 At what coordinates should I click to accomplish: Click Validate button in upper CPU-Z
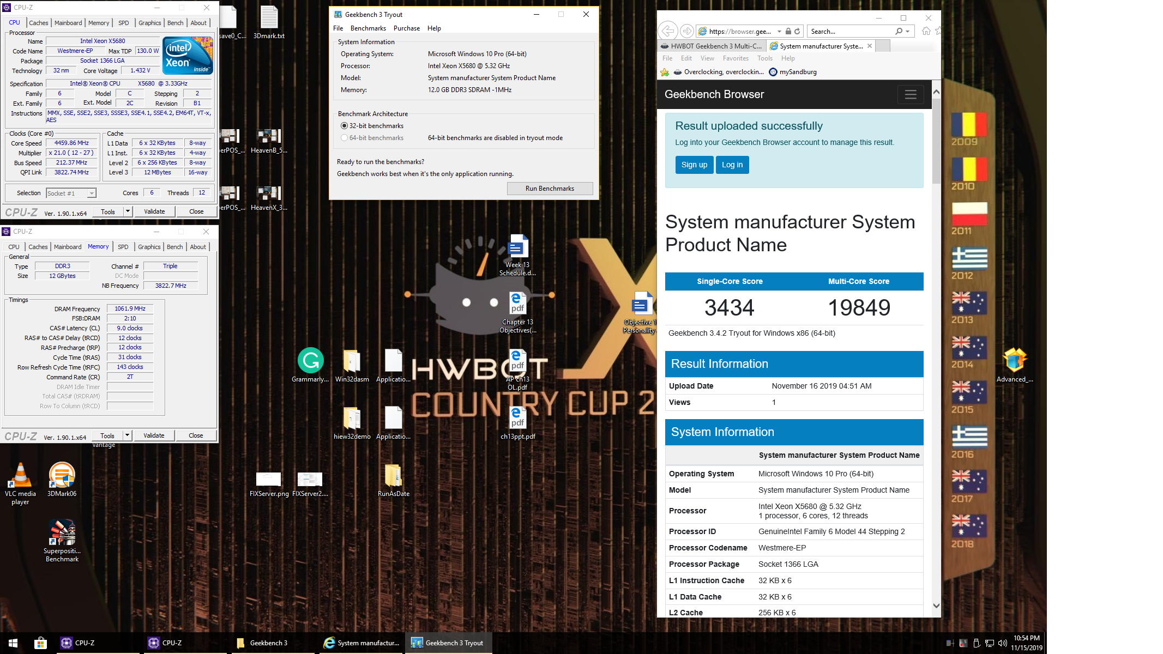(x=154, y=211)
